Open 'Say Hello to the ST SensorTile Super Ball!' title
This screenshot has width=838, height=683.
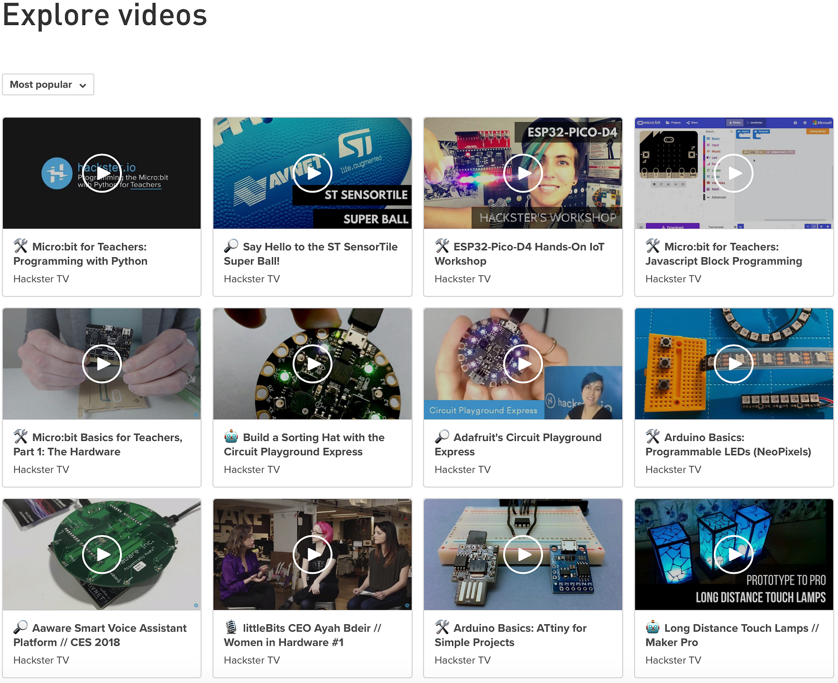[311, 254]
